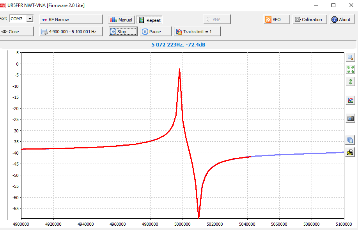Pause the running sweep
358x230 pixels.
(x=155, y=32)
